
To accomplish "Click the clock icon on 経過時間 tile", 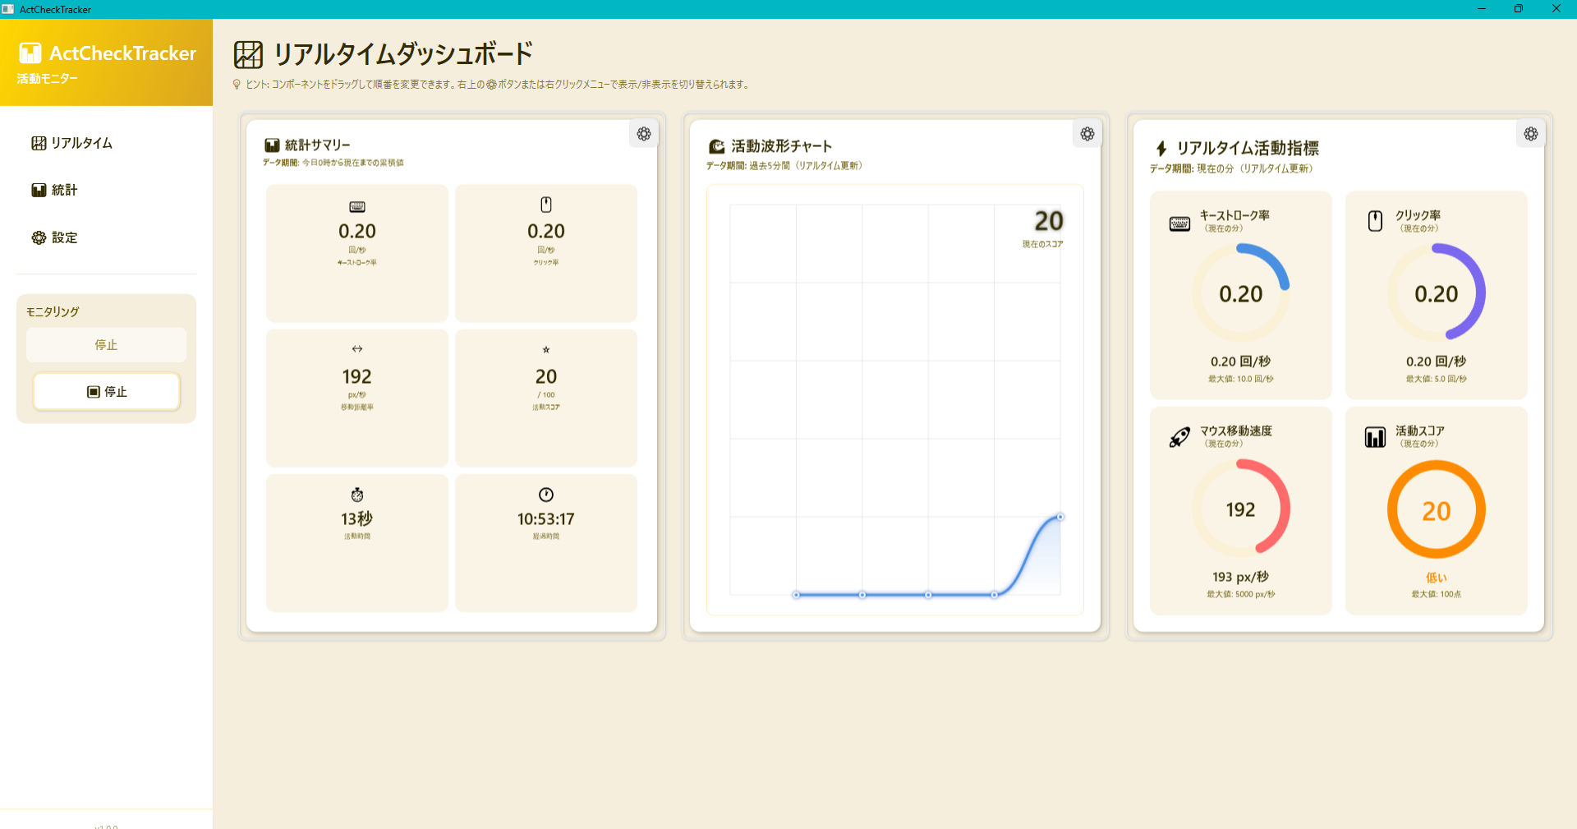I will (545, 494).
